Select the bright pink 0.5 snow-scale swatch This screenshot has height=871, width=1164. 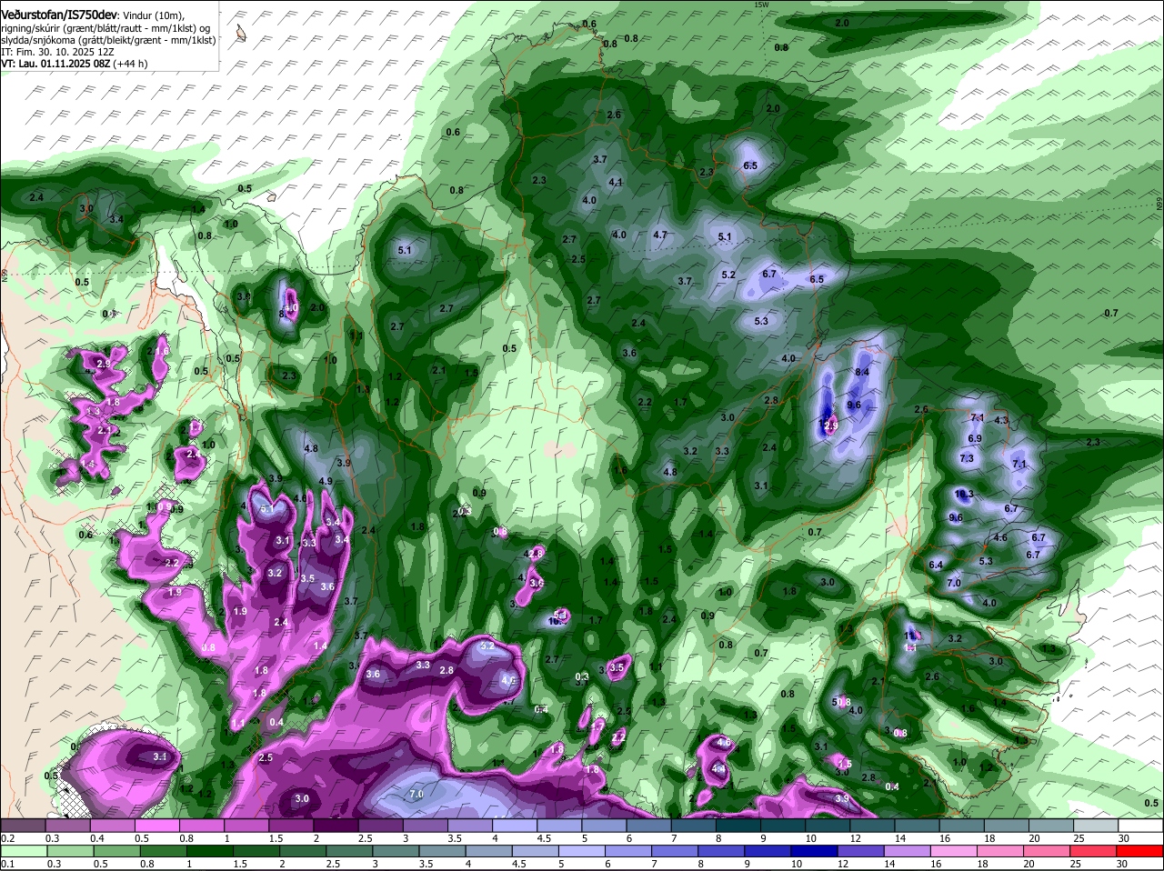tap(156, 825)
